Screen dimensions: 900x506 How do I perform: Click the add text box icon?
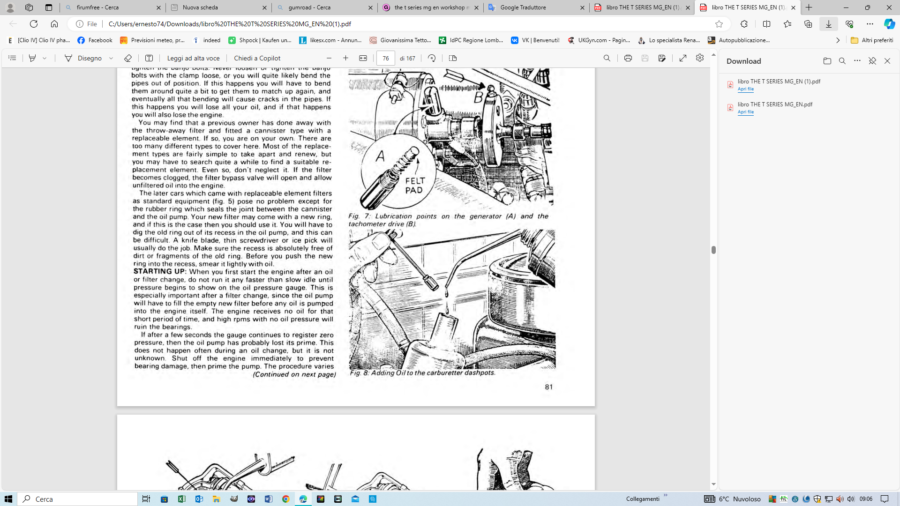[149, 58]
